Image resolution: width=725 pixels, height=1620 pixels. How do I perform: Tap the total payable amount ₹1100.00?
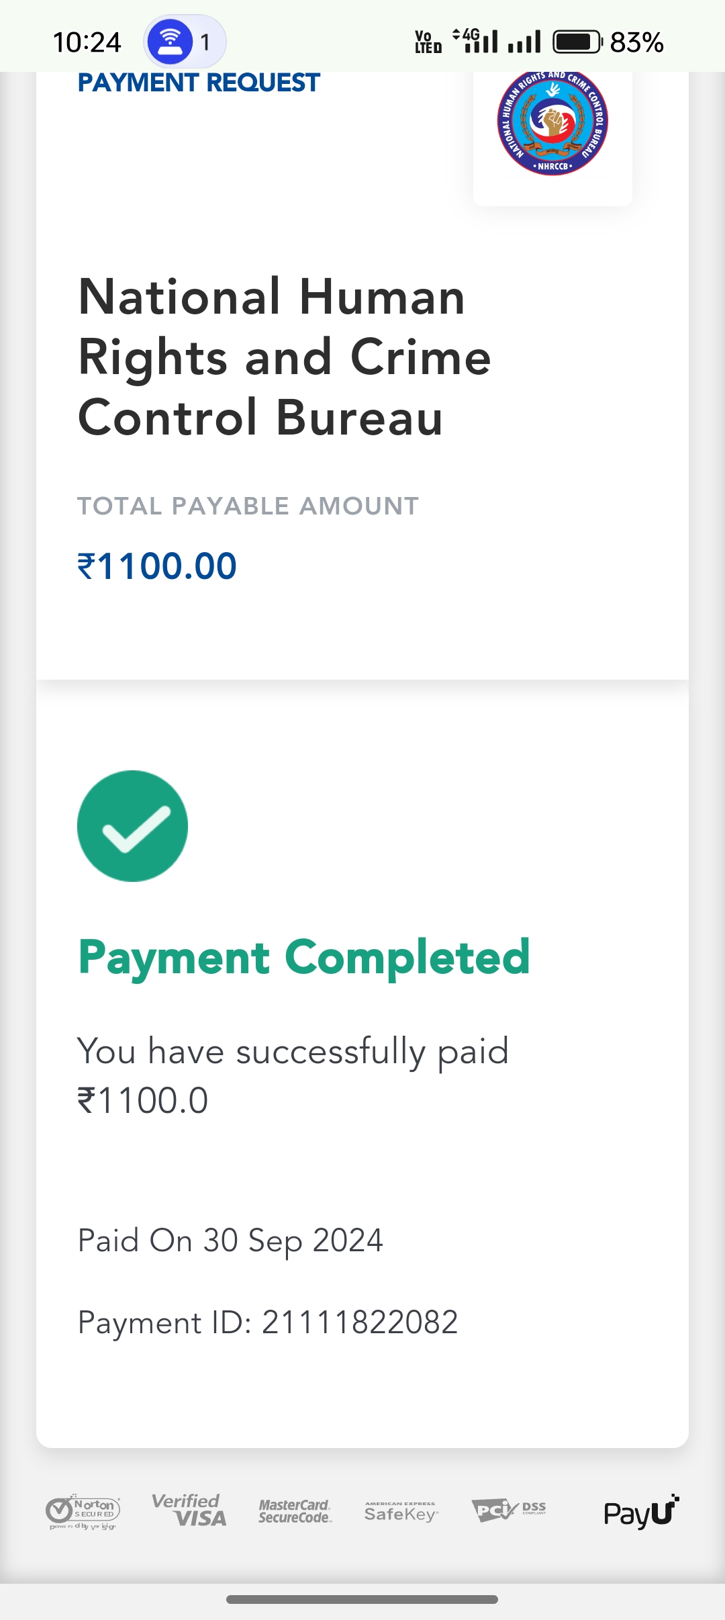(157, 566)
